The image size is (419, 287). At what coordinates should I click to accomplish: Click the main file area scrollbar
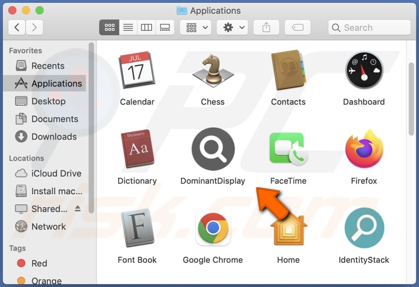click(x=412, y=99)
